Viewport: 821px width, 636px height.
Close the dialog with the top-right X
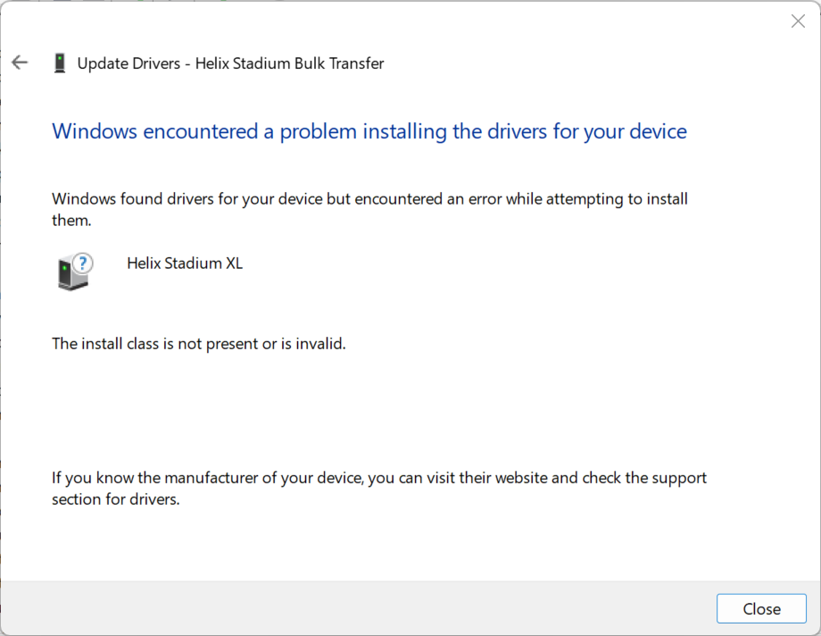tap(798, 21)
